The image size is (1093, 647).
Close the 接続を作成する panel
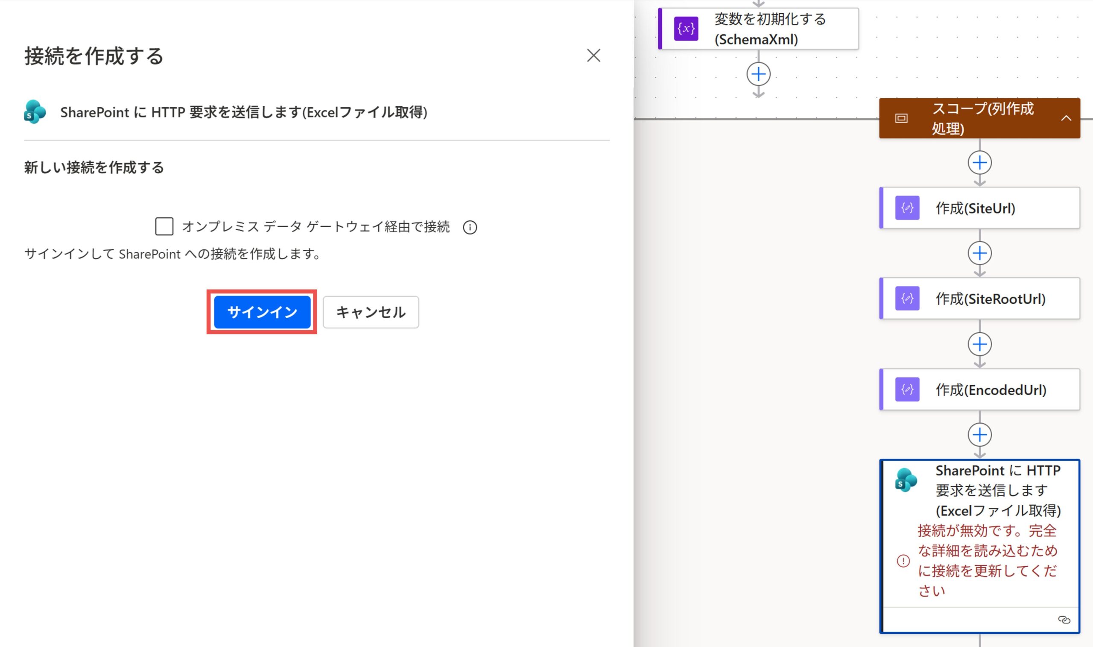click(x=593, y=56)
